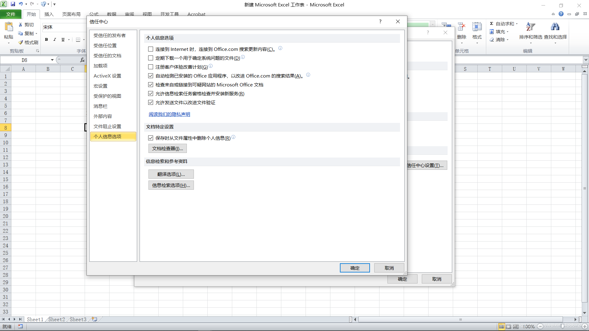Expand the formula bar chevron

tap(586, 60)
